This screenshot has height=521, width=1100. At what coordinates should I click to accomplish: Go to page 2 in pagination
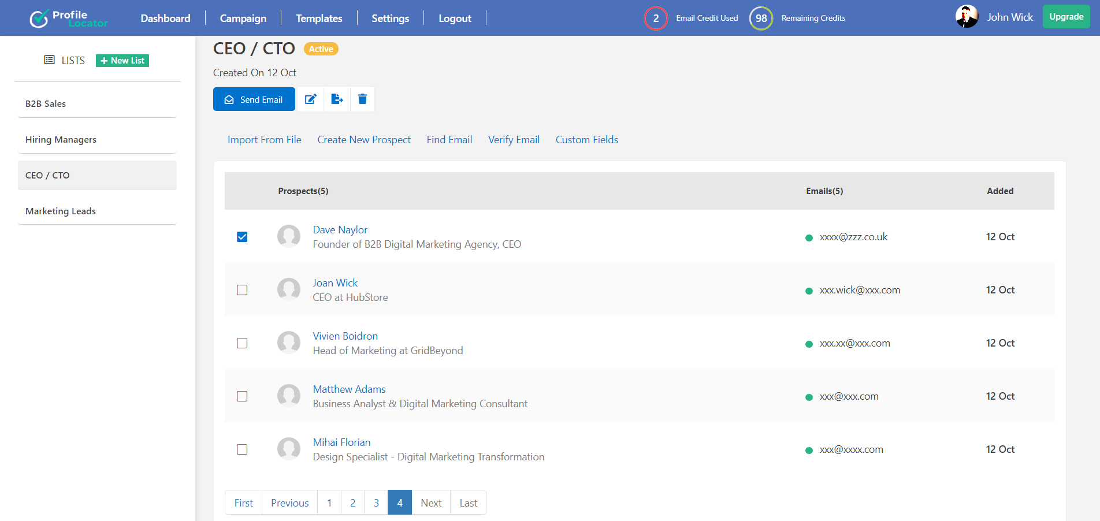click(352, 503)
